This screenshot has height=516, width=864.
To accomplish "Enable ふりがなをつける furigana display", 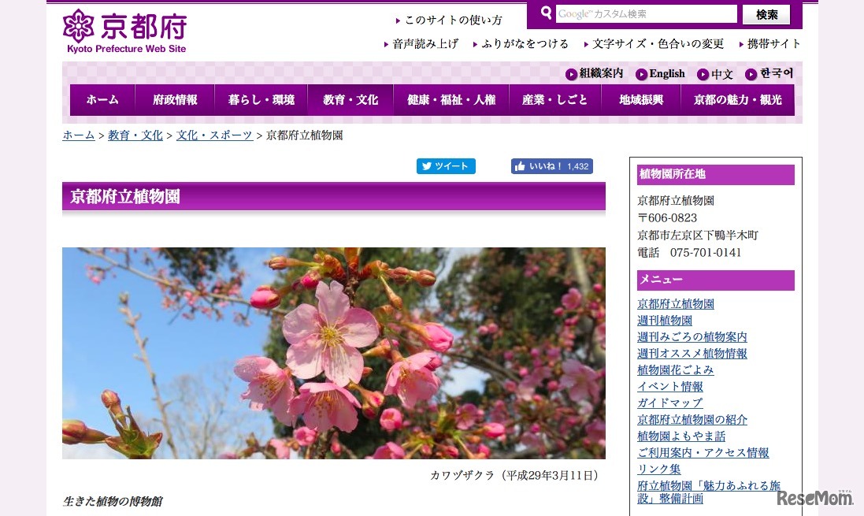I will 524,43.
